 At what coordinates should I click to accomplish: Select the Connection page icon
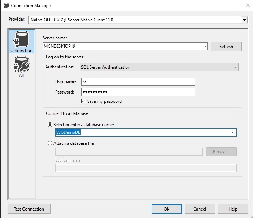pyautogui.click(x=21, y=42)
